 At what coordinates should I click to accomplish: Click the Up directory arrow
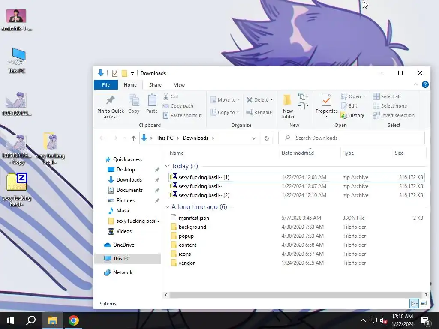[134, 138]
